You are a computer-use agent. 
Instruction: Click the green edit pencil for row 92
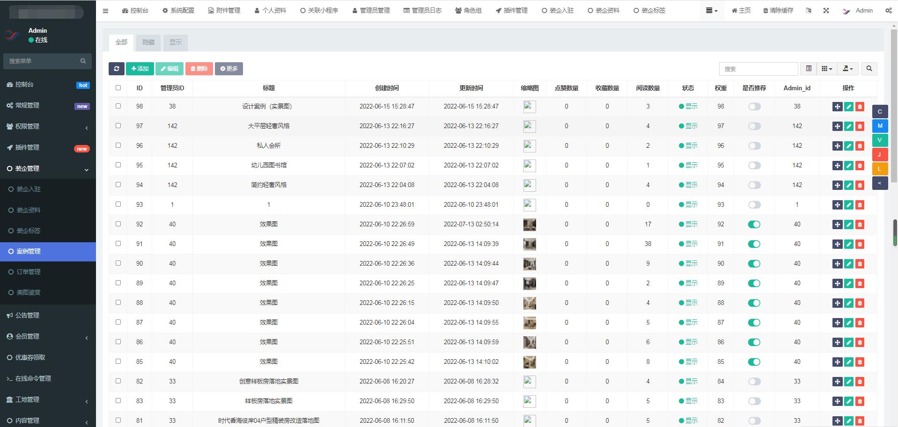(848, 224)
